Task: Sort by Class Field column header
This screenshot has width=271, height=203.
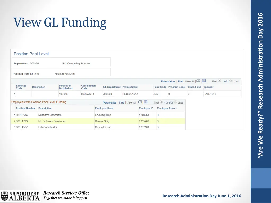Action: click(194, 87)
